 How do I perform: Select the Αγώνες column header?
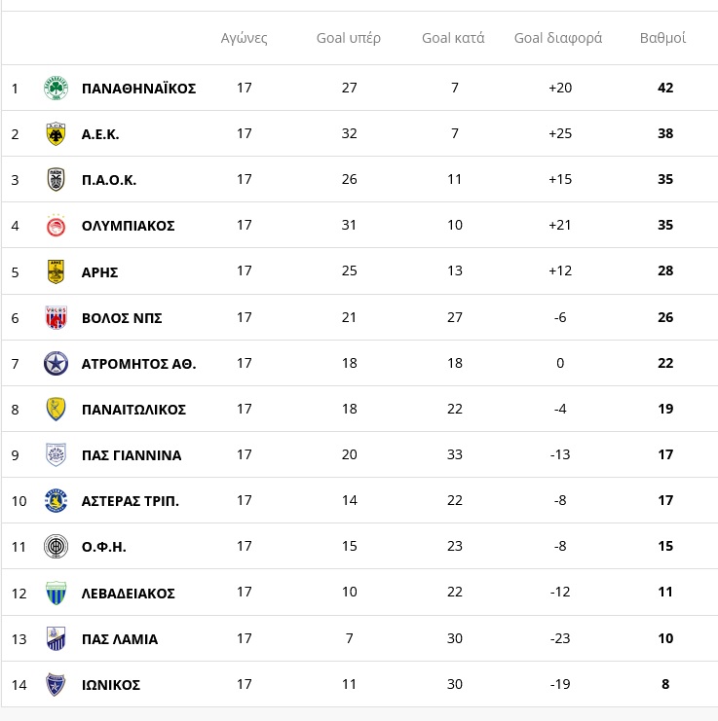tap(244, 38)
